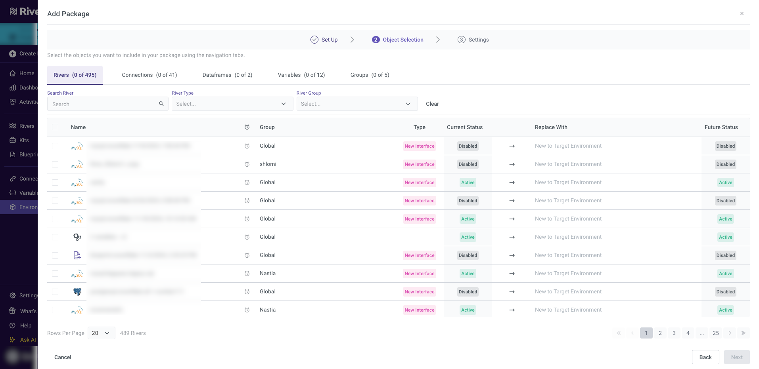Open the River Group dropdown
Image resolution: width=759 pixels, height=369 pixels.
coord(357,104)
